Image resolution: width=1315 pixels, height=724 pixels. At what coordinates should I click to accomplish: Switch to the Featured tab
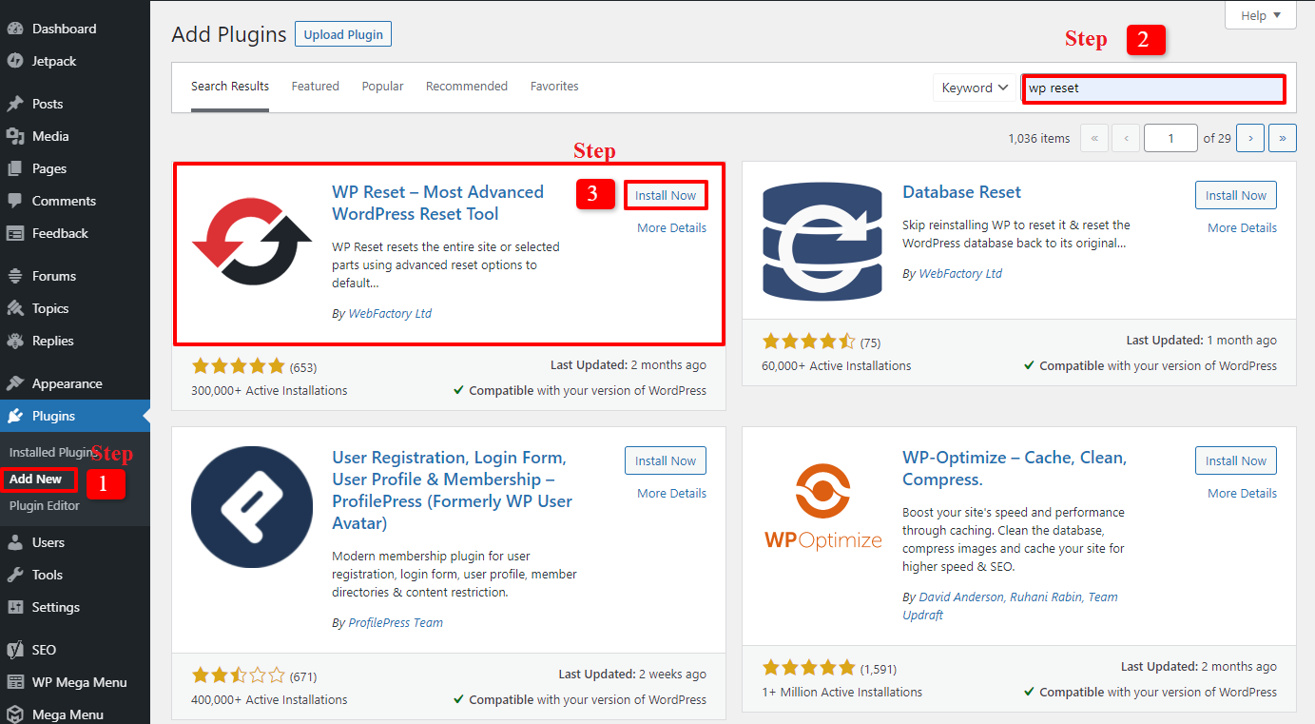(316, 86)
